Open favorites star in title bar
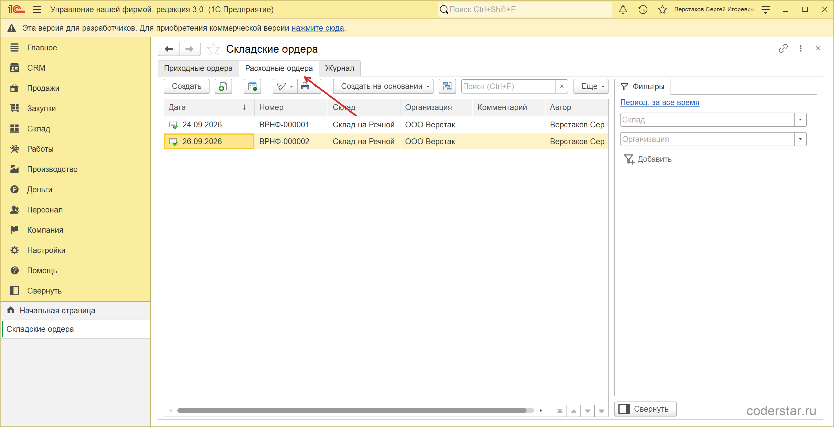834x427 pixels. point(662,9)
